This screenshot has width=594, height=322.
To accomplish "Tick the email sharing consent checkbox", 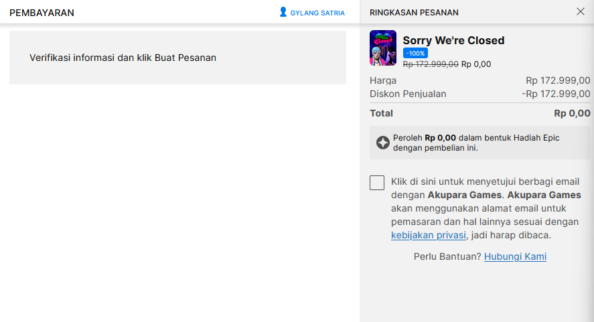I will (377, 183).
